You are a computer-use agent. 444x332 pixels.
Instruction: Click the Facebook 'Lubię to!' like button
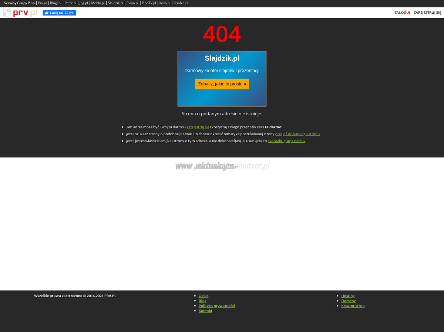(x=59, y=13)
